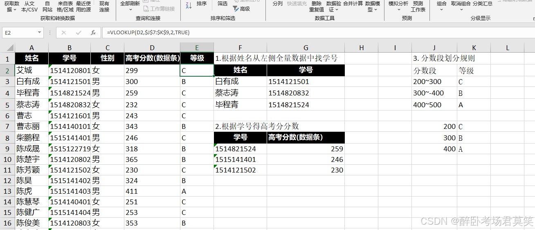Image resolution: width=535 pixels, height=230 pixels.
Task: Click the 分数段 label cell in J2
Action: point(434,70)
